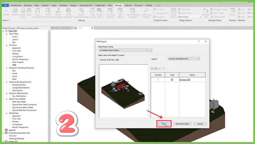This screenshot has height=144, width=255.
Task: Click the DWG Export help question mark
Action: pyautogui.click(x=199, y=41)
